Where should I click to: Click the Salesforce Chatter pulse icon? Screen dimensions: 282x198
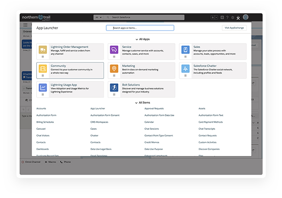[185, 68]
